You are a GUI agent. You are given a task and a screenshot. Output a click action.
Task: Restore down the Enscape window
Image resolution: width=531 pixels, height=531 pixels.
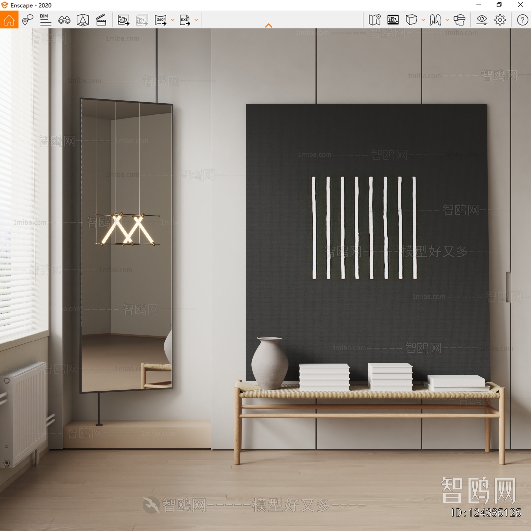tap(499, 5)
